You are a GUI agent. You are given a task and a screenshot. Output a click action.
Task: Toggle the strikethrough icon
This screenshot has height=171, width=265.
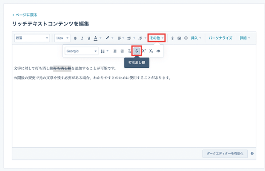tap(136, 51)
